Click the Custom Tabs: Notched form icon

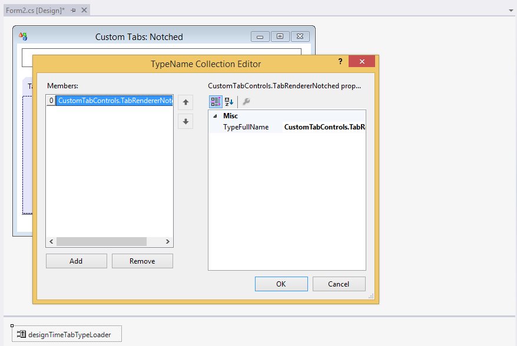coord(23,36)
